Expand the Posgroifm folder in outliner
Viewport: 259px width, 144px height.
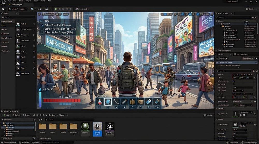point(223,44)
